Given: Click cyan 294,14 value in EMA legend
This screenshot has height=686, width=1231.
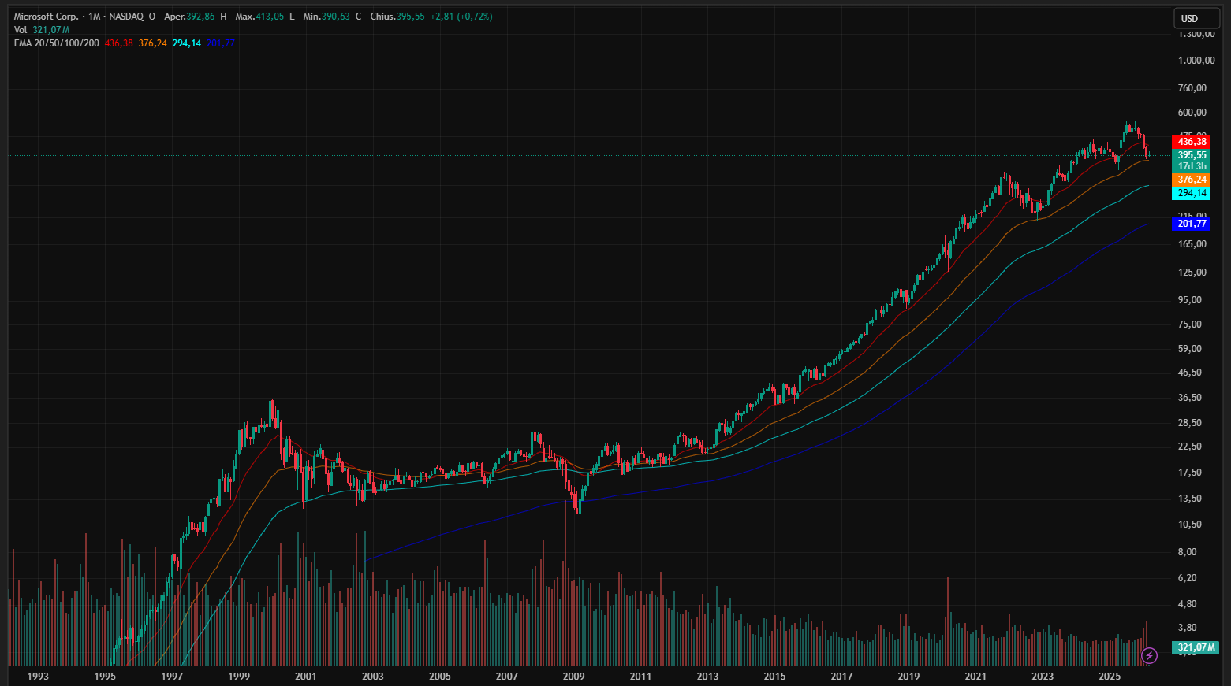Looking at the screenshot, I should pos(187,43).
